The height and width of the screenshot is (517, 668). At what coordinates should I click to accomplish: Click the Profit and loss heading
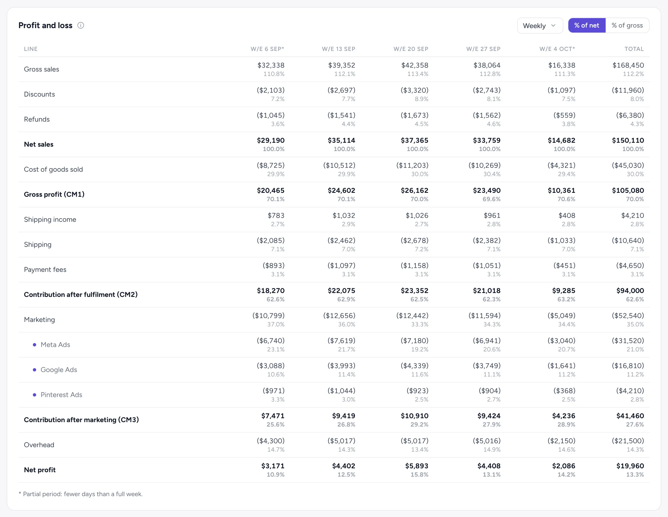46,25
